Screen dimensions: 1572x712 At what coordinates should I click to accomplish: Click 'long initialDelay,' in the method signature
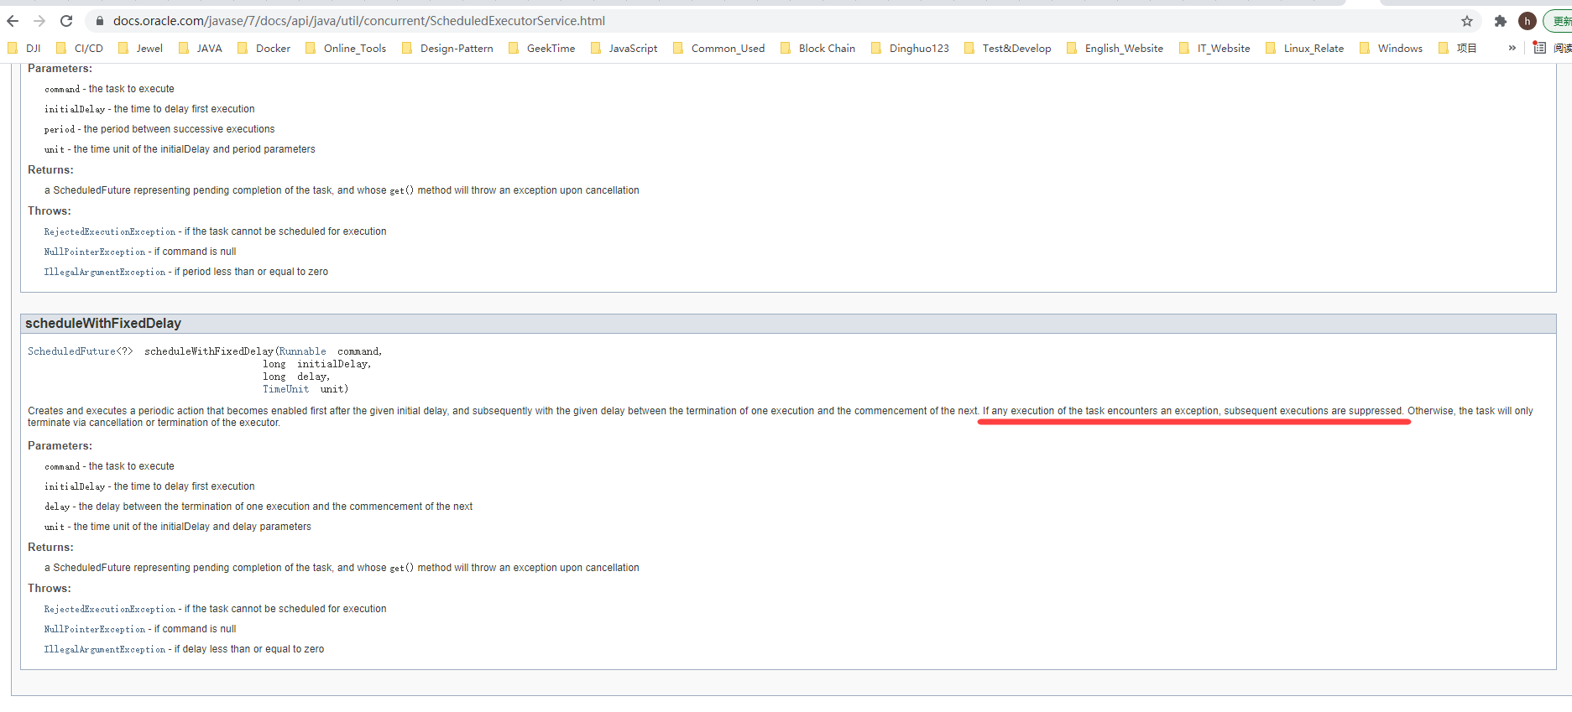(317, 364)
